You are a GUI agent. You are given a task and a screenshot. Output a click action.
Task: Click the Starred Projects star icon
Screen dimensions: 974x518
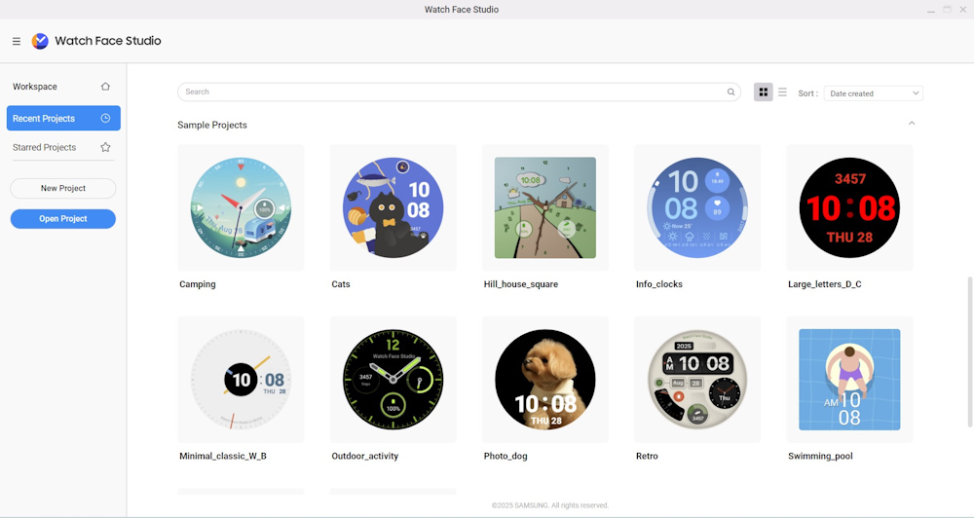click(105, 148)
